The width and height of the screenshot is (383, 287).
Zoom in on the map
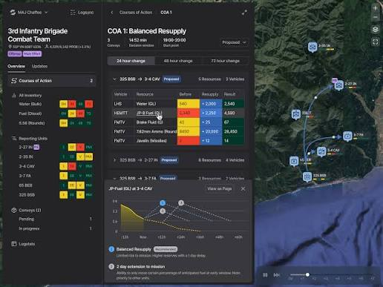(x=376, y=8)
